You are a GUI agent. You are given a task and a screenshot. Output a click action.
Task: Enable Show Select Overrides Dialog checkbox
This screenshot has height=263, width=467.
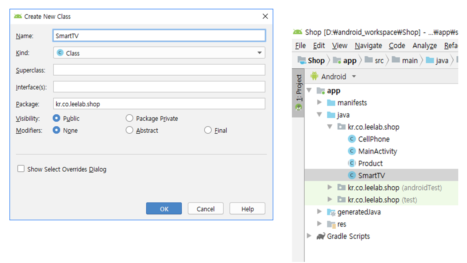pos(21,169)
